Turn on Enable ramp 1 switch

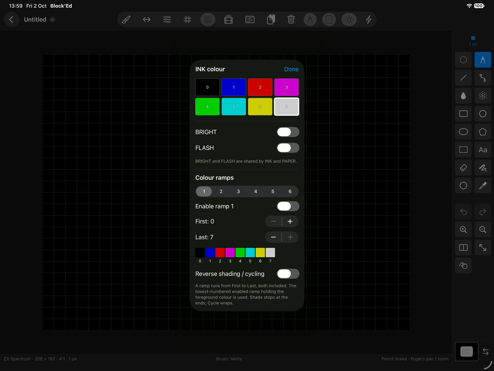coord(288,206)
